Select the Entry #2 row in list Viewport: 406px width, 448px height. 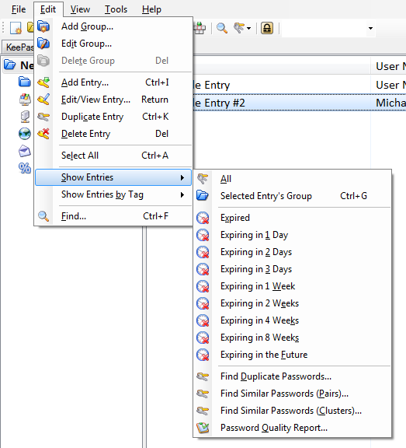pos(299,103)
